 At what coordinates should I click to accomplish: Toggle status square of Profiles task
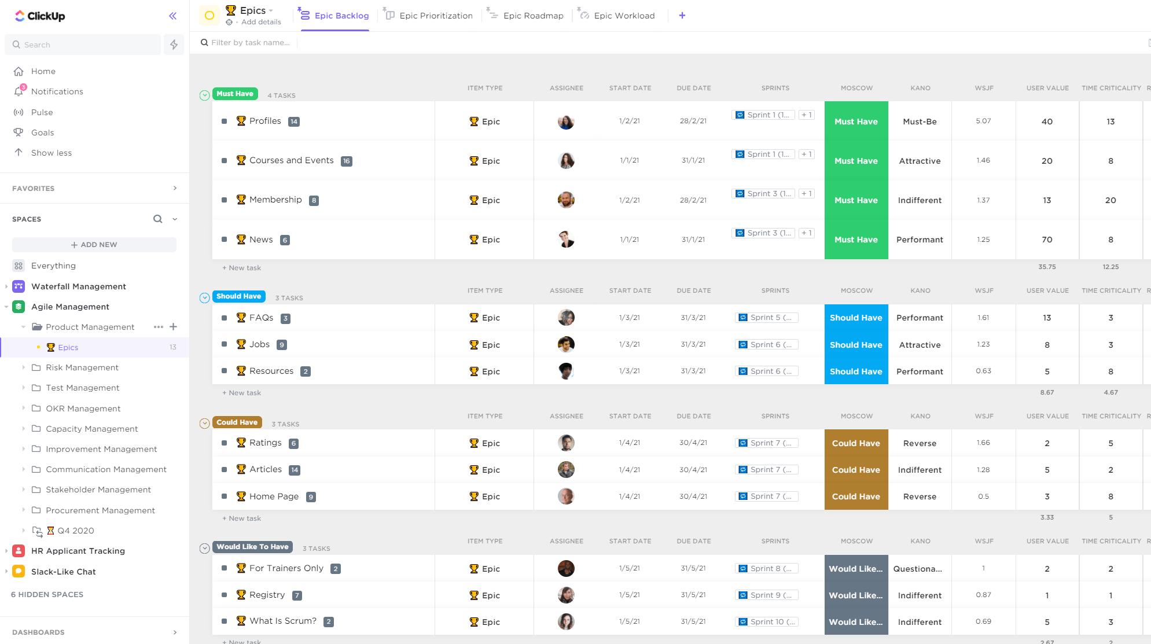coord(224,122)
